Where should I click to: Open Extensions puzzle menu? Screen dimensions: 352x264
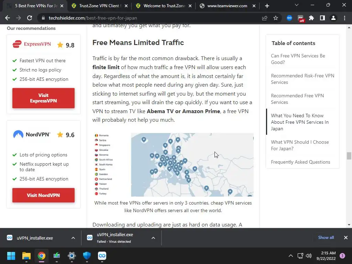[311, 18]
